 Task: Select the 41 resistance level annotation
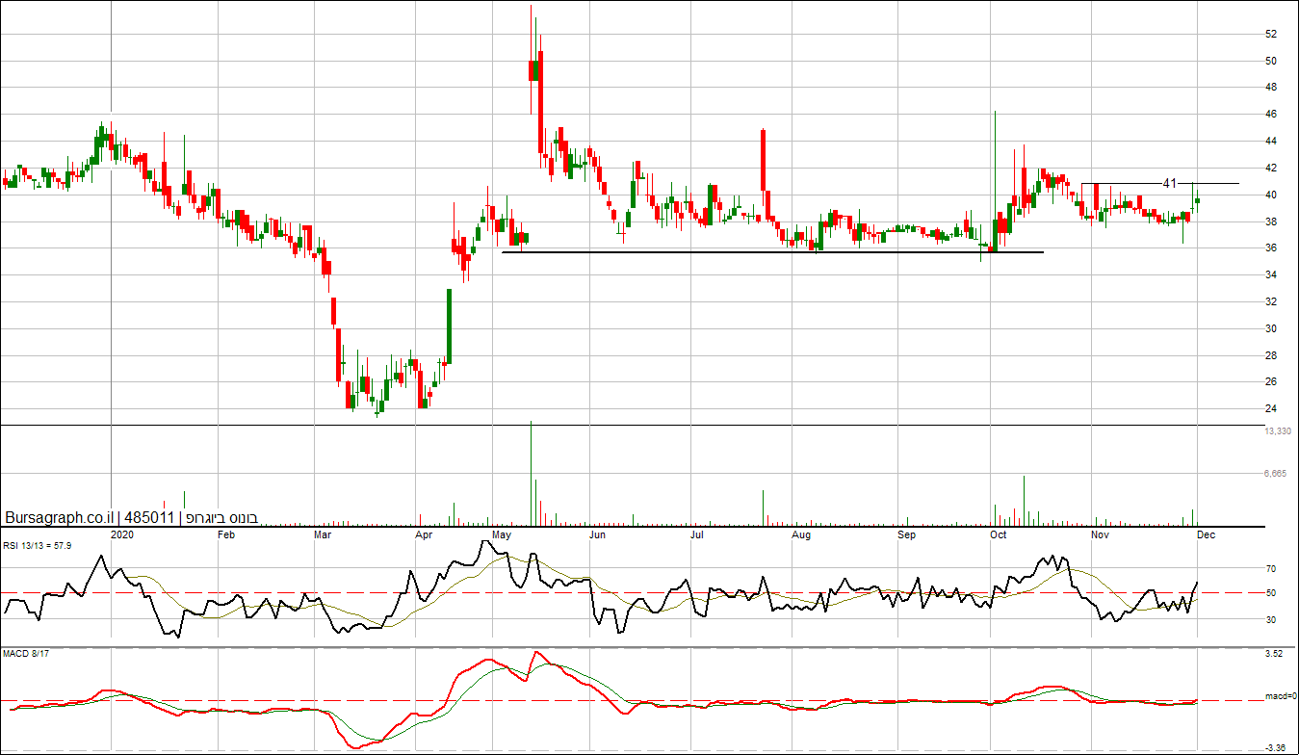[x=1170, y=183]
